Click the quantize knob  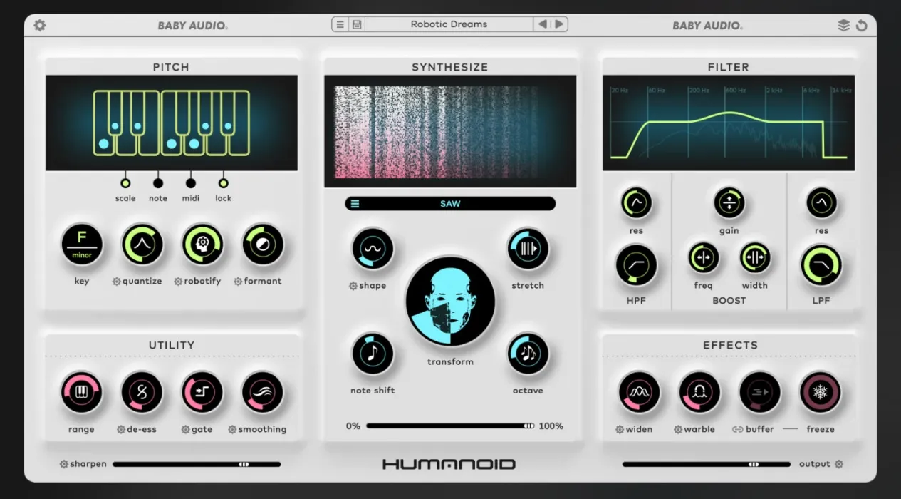click(142, 245)
